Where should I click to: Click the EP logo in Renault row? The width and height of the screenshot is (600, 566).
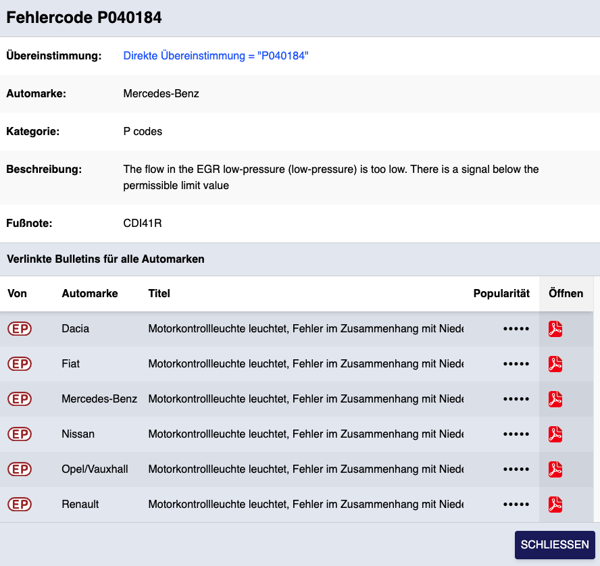pyautogui.click(x=20, y=505)
